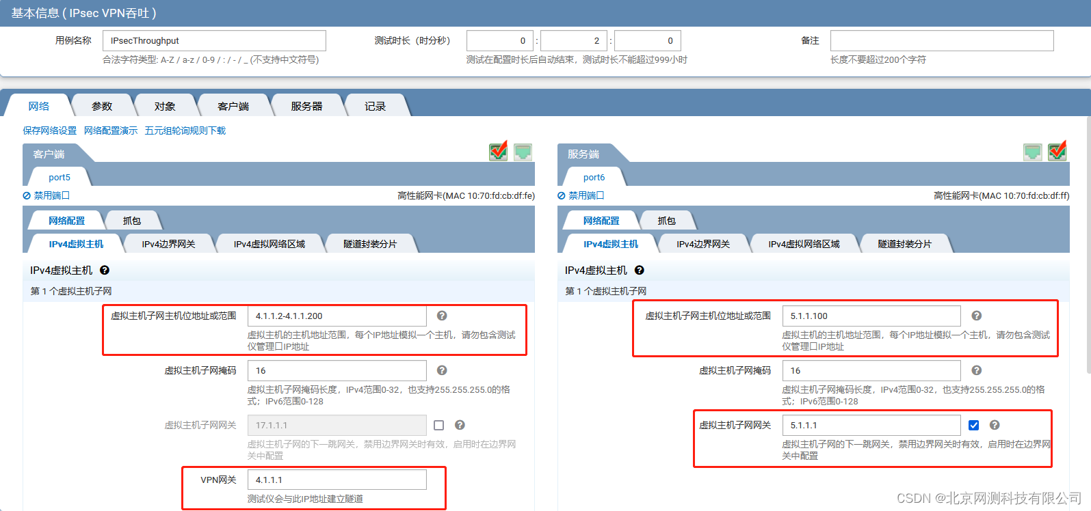Screen dimensions: 1091x511
Task: Focus the 用例名称 field containing IPsecThroughput
Action: [x=214, y=40]
